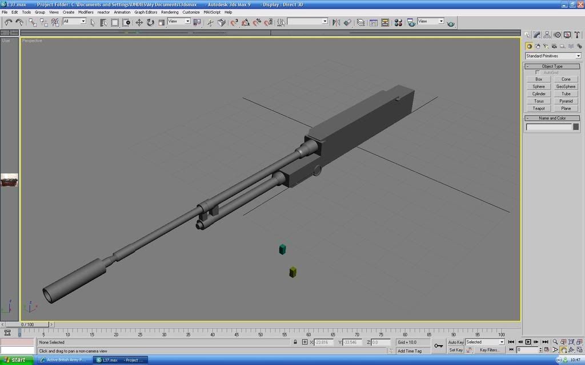585x365 pixels.
Task: Open the Material Editor from the toolbar
Action: tap(399, 22)
